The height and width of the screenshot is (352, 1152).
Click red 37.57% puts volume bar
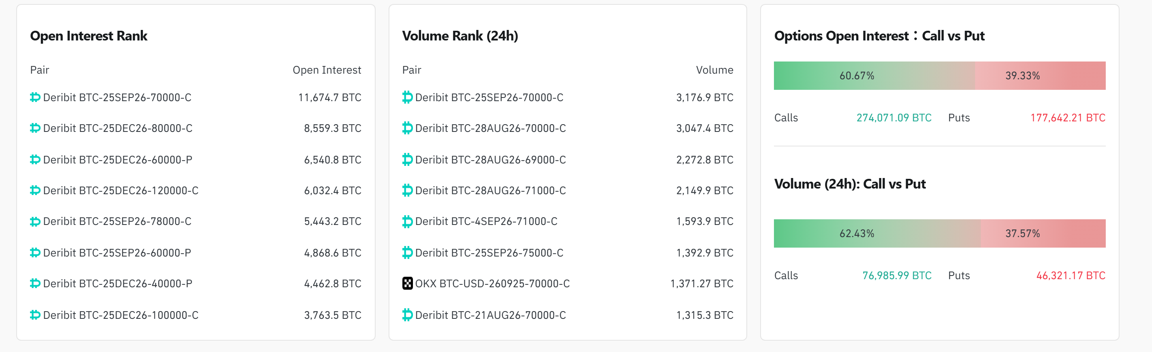(x=1043, y=233)
